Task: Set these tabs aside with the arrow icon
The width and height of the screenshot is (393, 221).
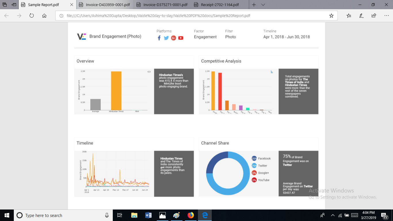Action: (x=14, y=5)
